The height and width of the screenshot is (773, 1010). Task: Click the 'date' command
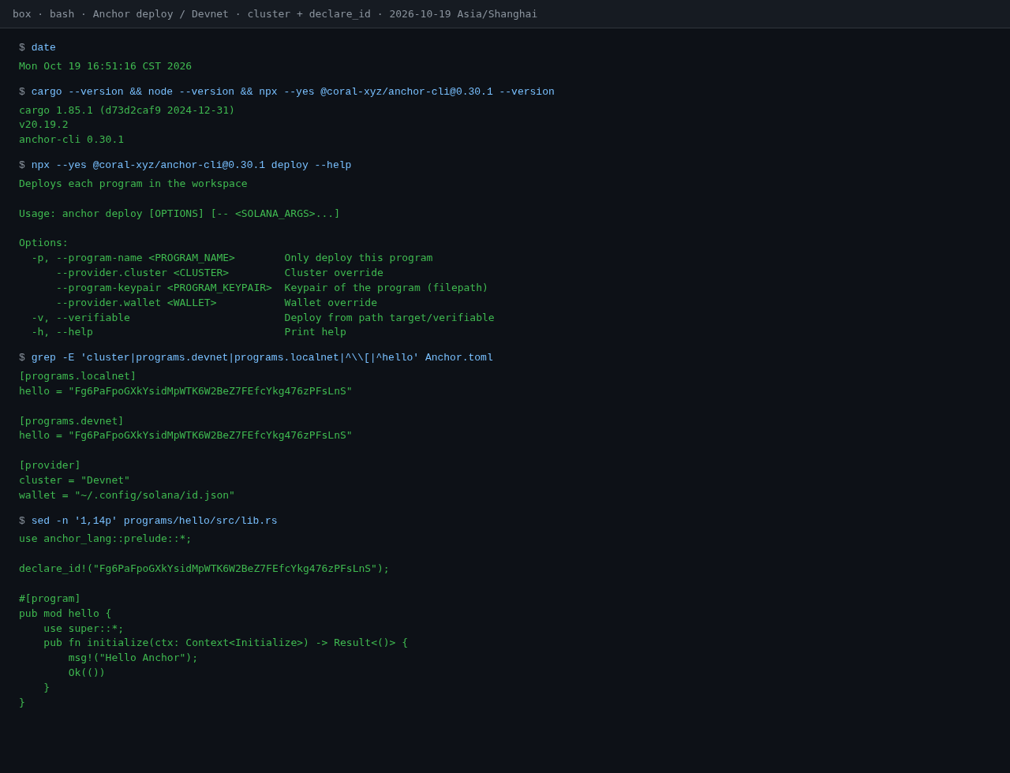point(43,47)
